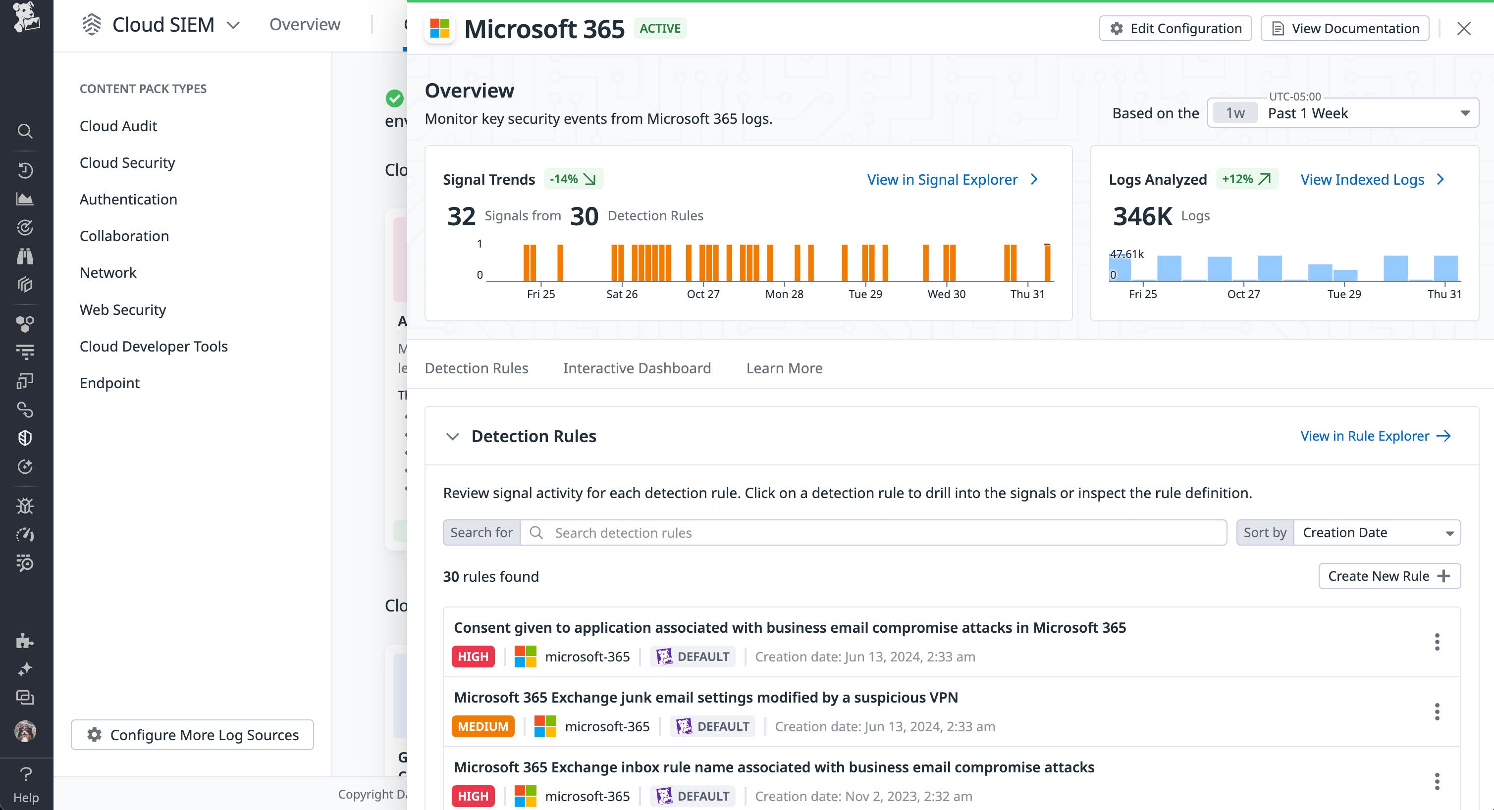Open the Security shield icon

(26, 437)
